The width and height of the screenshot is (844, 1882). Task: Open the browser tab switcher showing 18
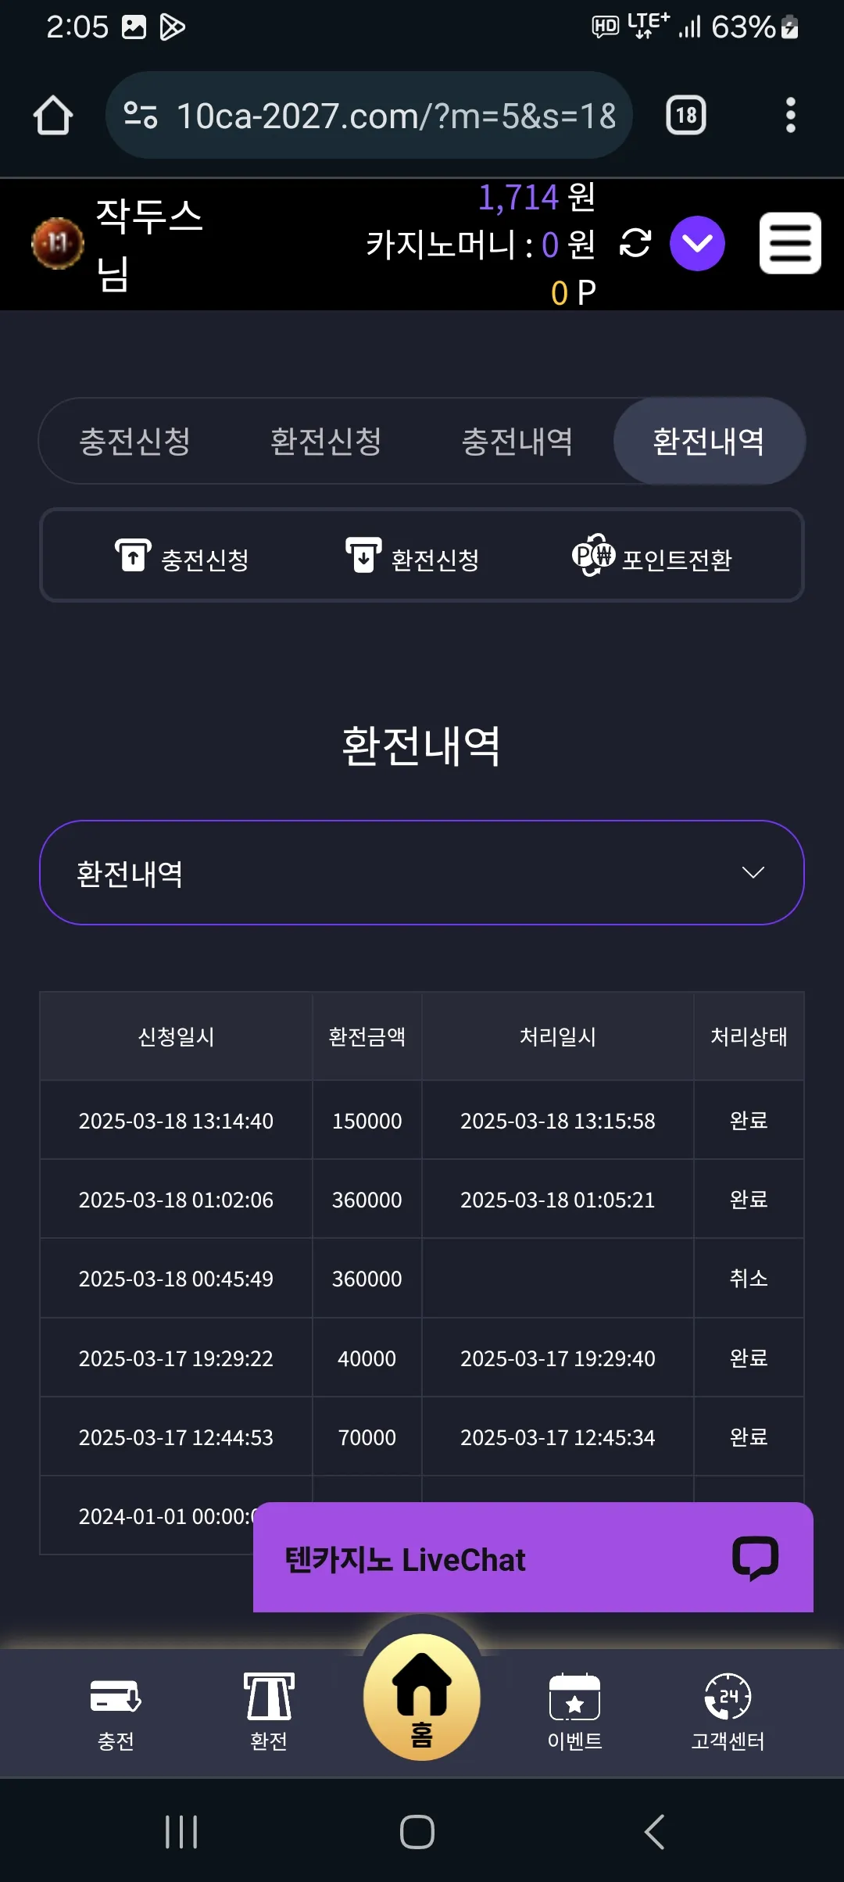(x=686, y=116)
